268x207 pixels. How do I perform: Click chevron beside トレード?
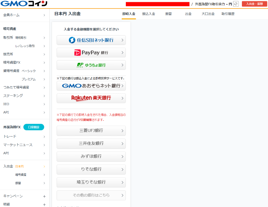pos(44,137)
